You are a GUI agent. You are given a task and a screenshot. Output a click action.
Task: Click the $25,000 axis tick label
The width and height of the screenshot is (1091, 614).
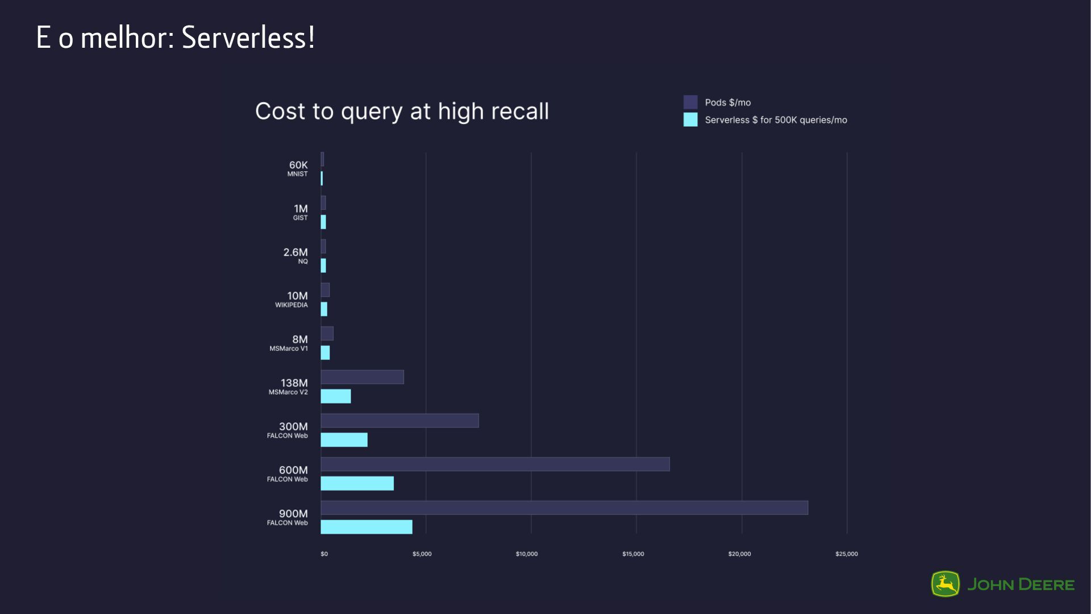pyautogui.click(x=846, y=554)
